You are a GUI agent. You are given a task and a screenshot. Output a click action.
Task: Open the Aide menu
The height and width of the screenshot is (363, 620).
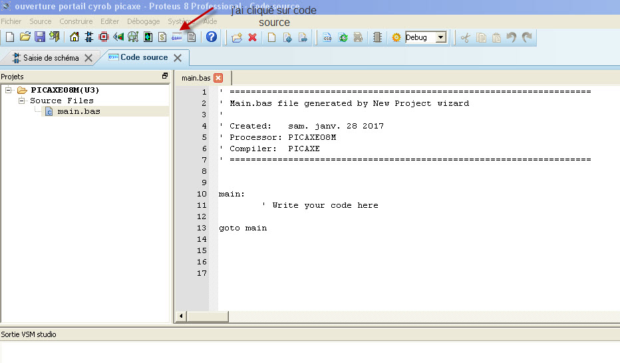(x=210, y=21)
